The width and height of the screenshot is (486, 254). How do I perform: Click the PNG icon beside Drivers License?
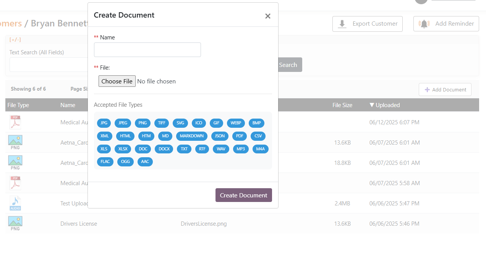[15, 223]
